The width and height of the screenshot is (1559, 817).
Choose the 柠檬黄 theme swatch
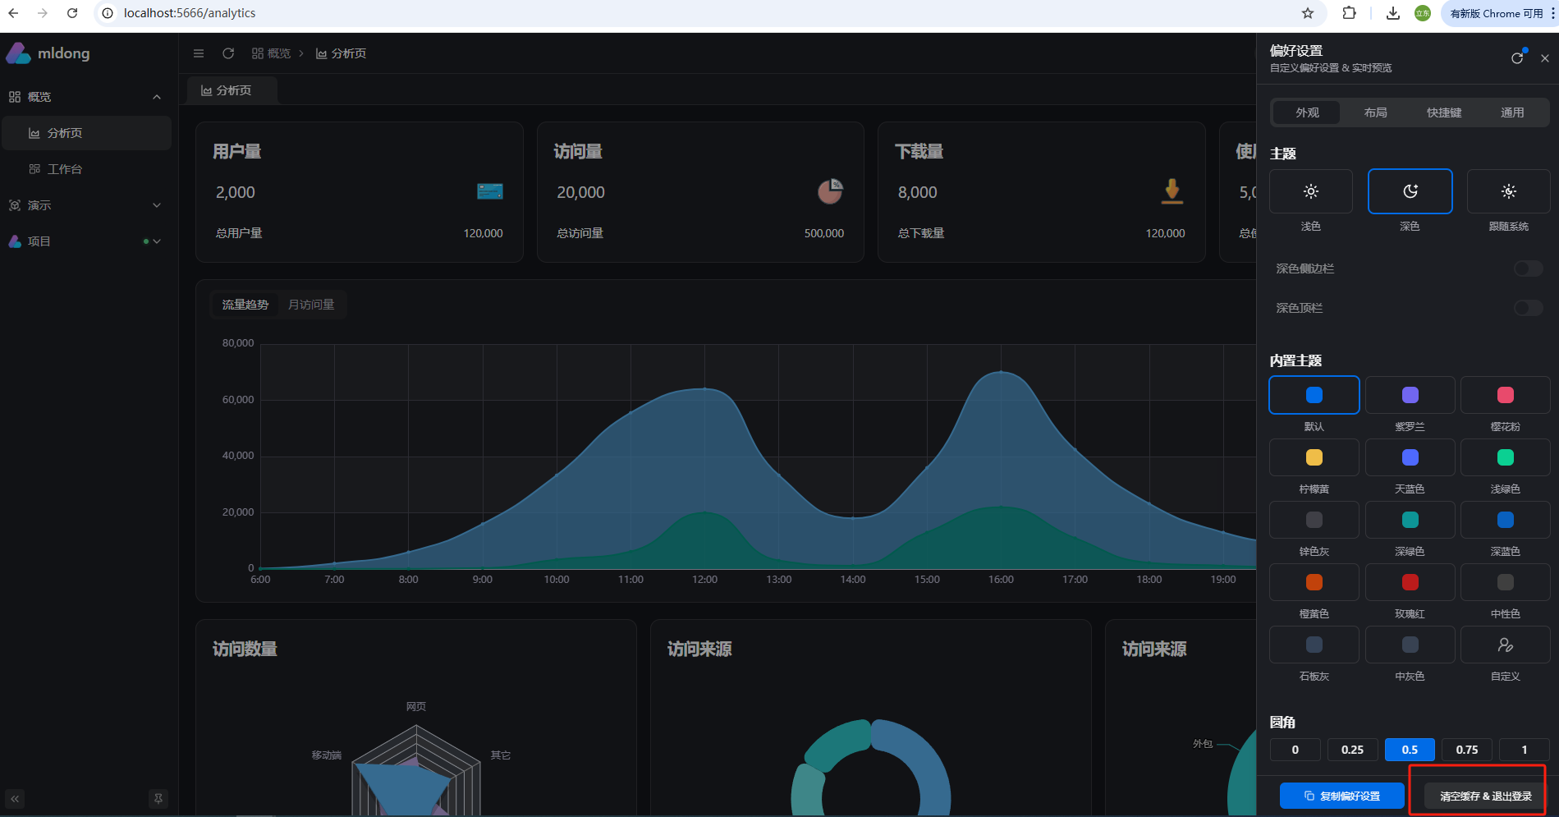1314,457
